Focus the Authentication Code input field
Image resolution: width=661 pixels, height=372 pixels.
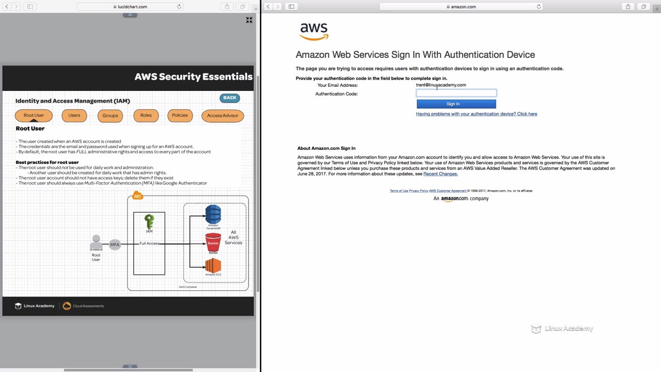click(x=457, y=93)
